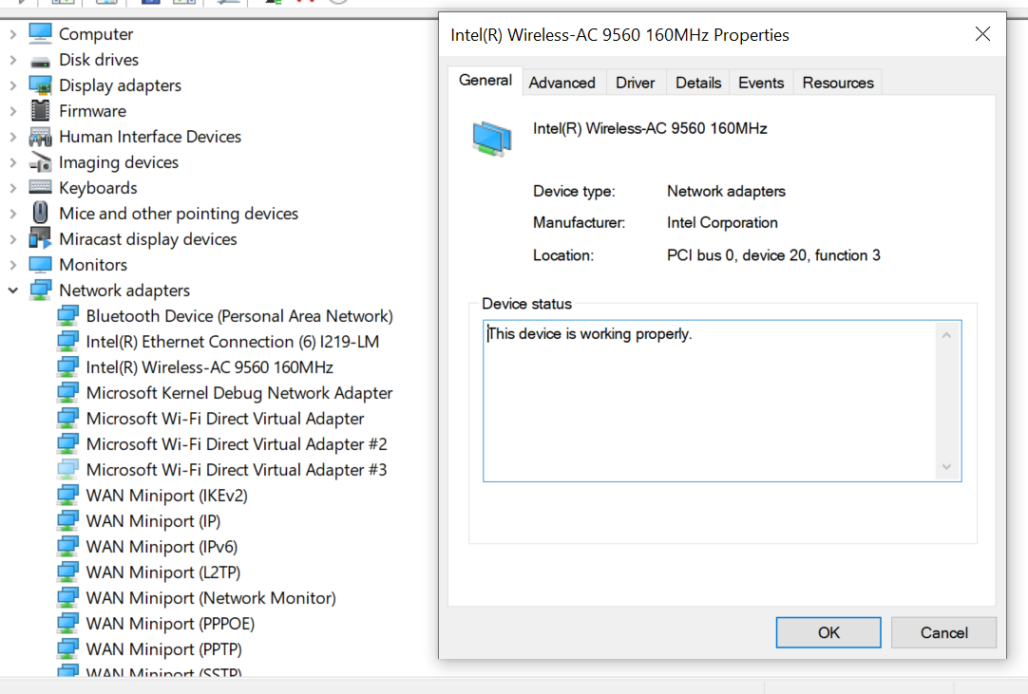Click the Microsoft Kernel Debug adapter icon
Viewport: 1028px width, 694px height.
(x=67, y=392)
